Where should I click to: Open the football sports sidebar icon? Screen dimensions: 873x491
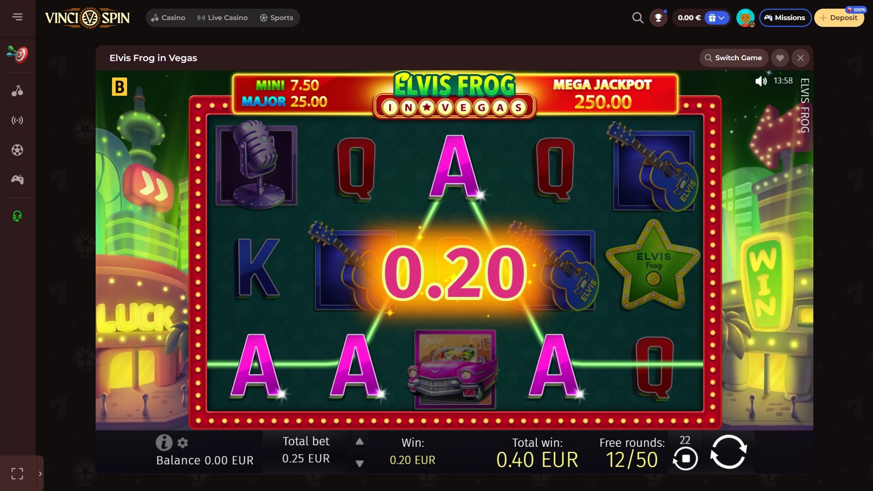[x=17, y=150]
